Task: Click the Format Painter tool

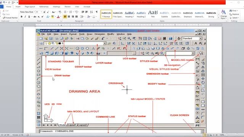Action: click(x=10, y=18)
